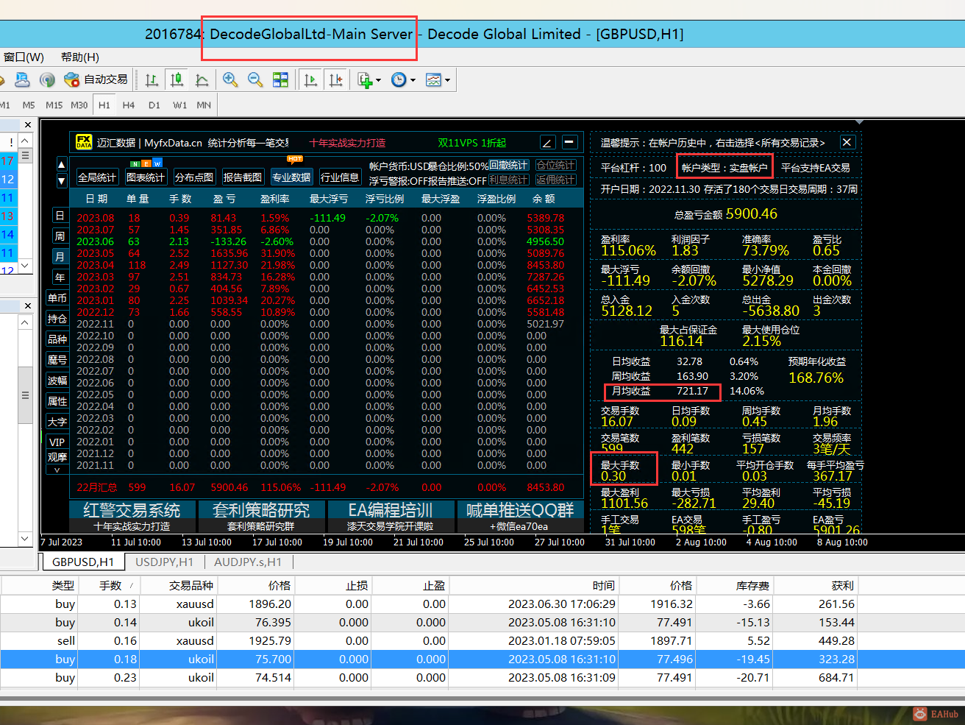Switch to line chart mode

pyautogui.click(x=202, y=79)
